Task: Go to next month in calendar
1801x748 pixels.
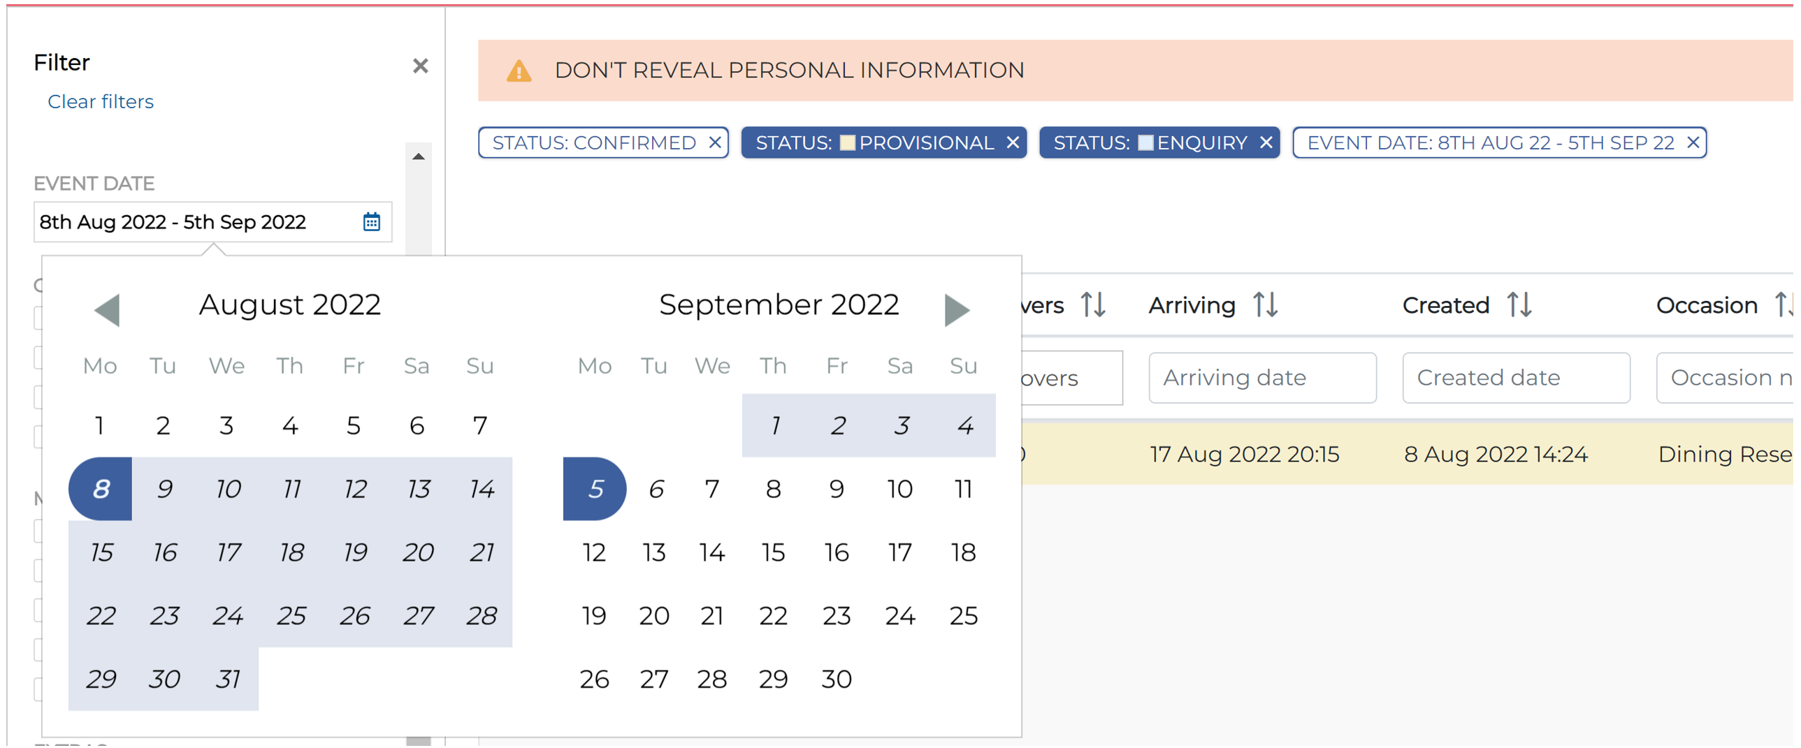Action: (x=957, y=309)
